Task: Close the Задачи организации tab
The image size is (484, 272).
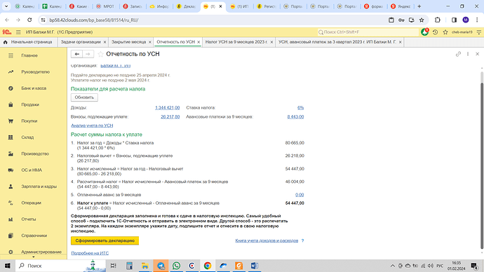Action: [x=105, y=42]
